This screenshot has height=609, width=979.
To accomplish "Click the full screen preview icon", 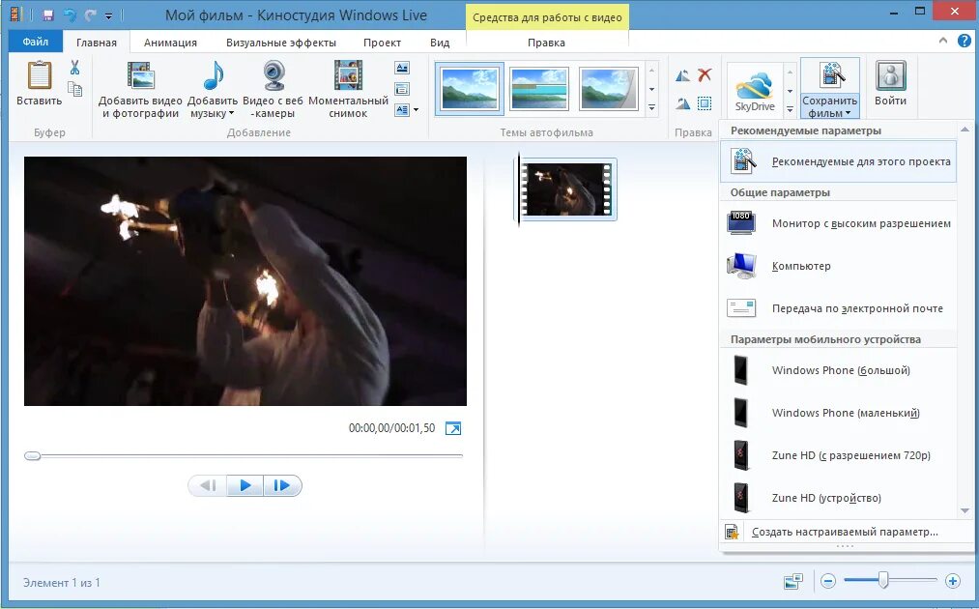I will pyautogui.click(x=453, y=428).
